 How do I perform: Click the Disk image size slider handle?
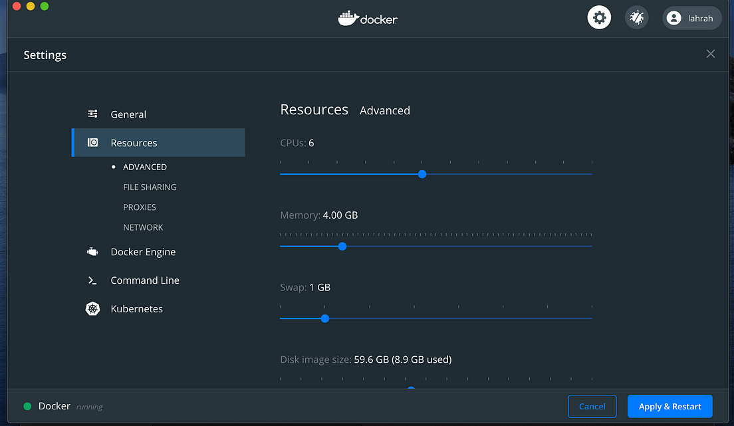(x=411, y=388)
